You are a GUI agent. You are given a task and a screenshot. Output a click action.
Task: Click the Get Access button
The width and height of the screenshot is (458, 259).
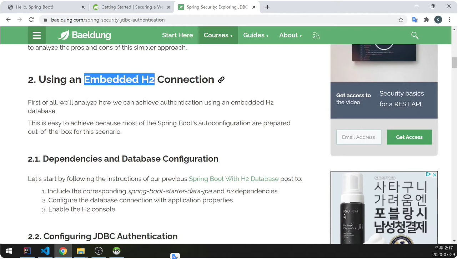pos(409,137)
